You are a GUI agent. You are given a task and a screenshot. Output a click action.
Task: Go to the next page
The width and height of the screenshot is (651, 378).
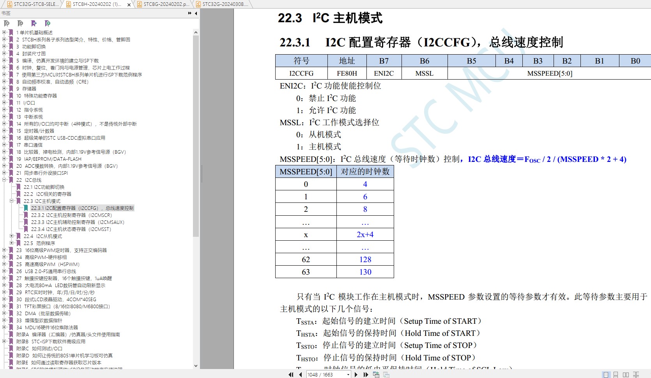coord(356,374)
